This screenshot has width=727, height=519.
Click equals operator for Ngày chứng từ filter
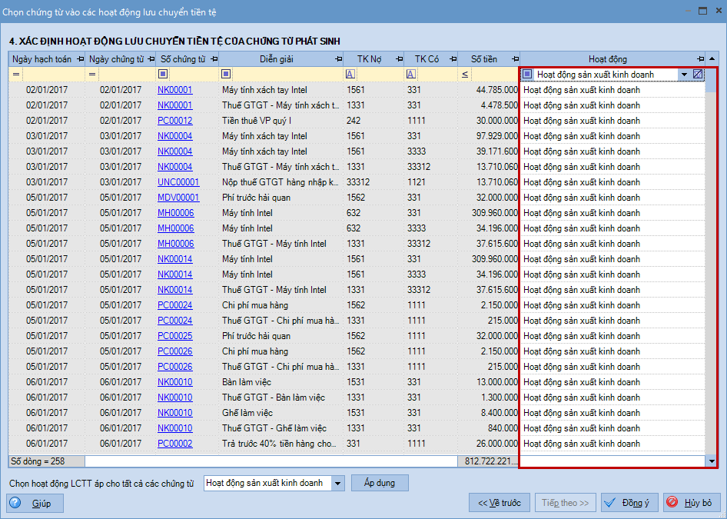pyautogui.click(x=92, y=75)
